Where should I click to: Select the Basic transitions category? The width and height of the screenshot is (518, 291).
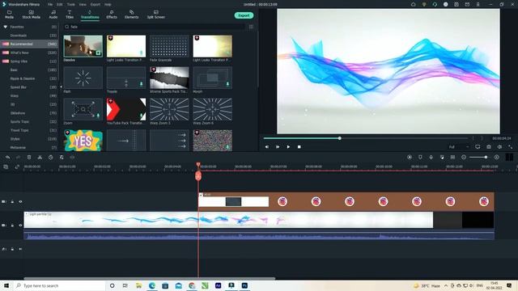pyautogui.click(x=30, y=70)
